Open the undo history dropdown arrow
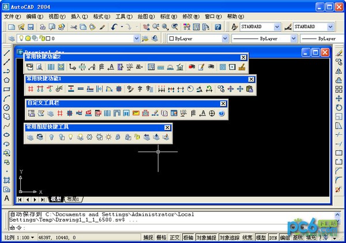Screen dimensions: 346x243 (122, 27)
